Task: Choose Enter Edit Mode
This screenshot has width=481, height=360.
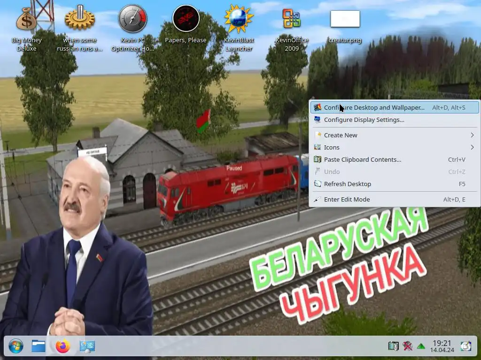Action: (x=395, y=199)
